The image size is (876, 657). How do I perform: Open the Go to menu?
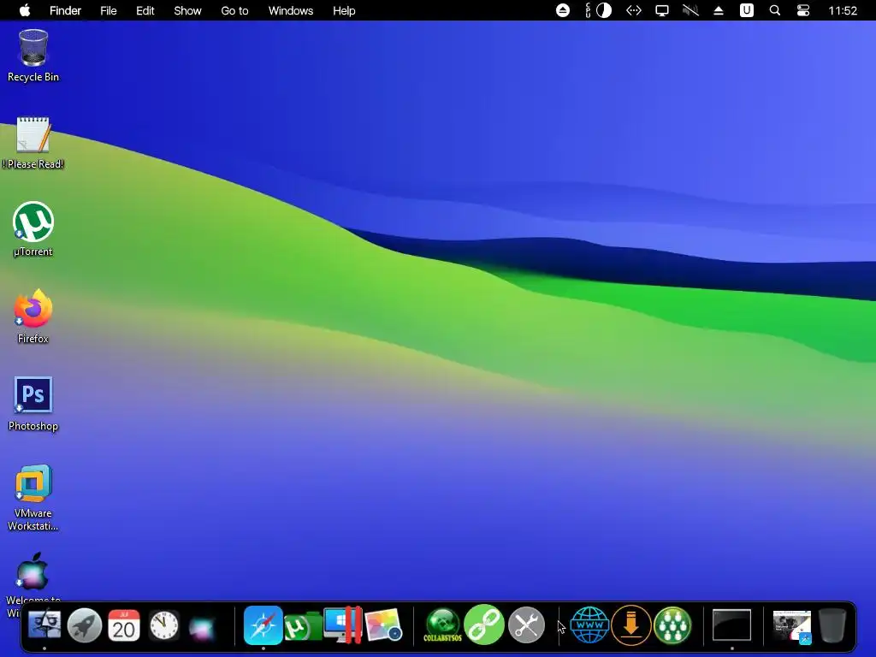point(234,10)
